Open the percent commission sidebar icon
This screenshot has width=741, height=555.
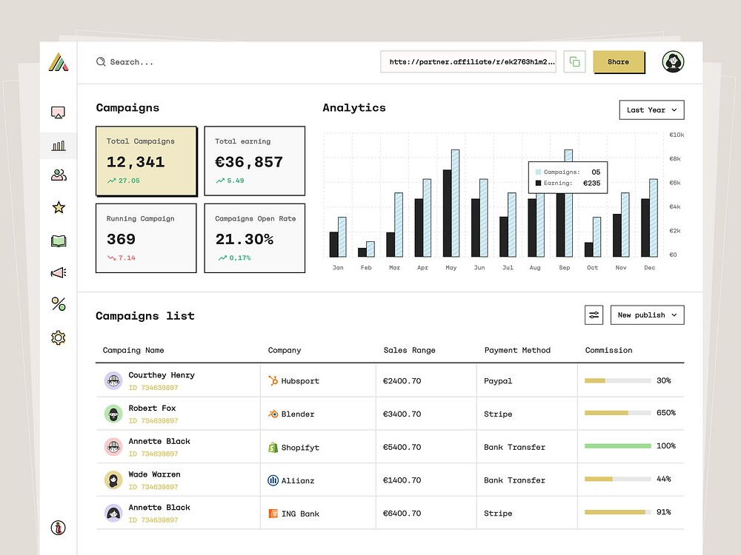(59, 304)
